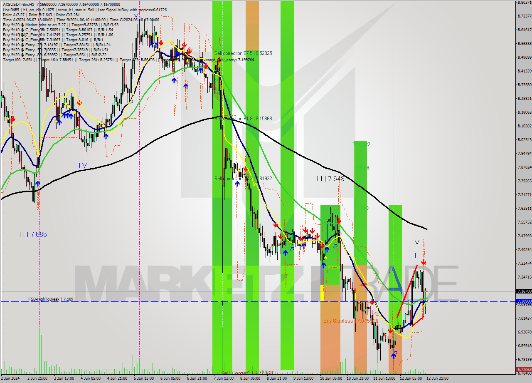Screen dimensions: 532x383
Task: Click the red sell arrow above the latest candles
Action: (424, 263)
